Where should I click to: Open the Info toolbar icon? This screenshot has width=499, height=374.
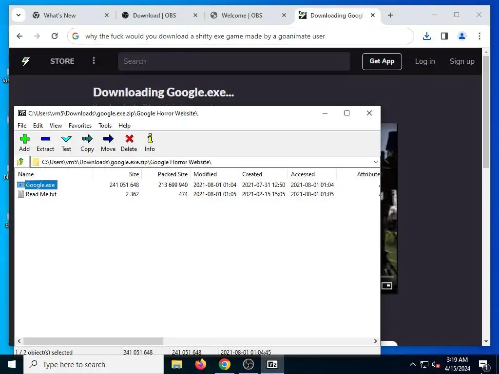tap(150, 143)
